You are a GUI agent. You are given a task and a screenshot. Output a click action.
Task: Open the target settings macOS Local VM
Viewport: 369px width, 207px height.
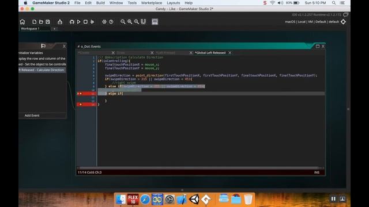click(x=312, y=22)
